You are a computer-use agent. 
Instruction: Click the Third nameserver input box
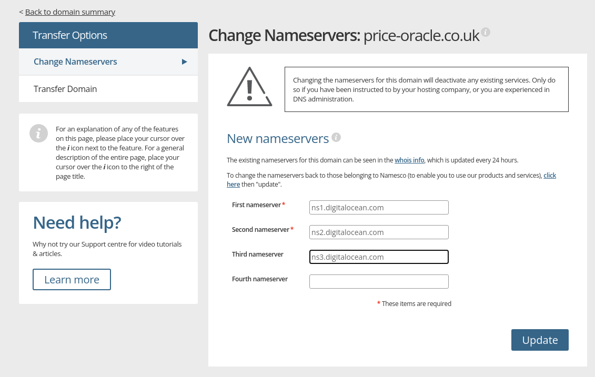click(x=379, y=257)
